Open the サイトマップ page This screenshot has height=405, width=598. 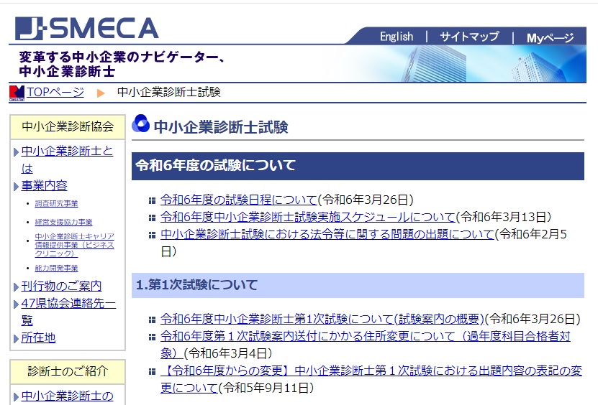click(468, 37)
